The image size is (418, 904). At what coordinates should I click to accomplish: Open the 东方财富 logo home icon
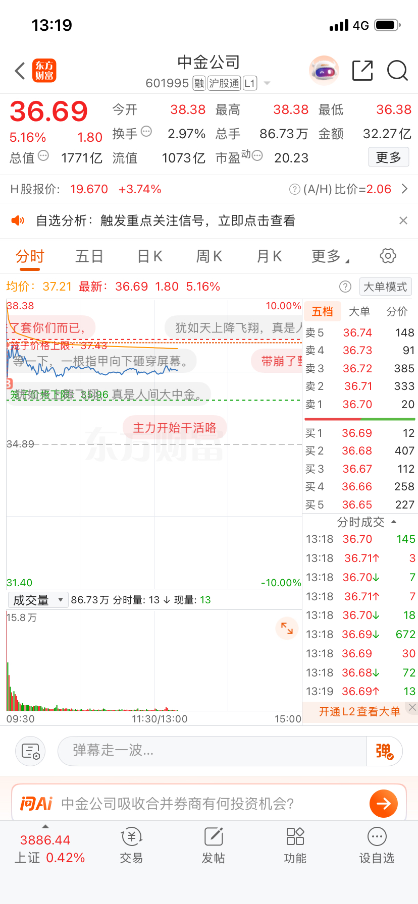pyautogui.click(x=44, y=71)
